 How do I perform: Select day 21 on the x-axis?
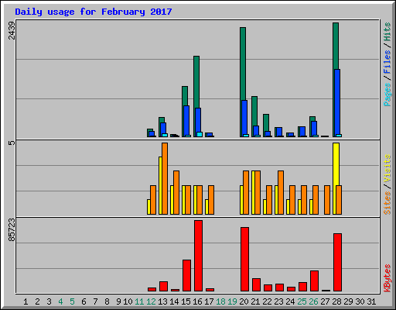[x=255, y=301]
